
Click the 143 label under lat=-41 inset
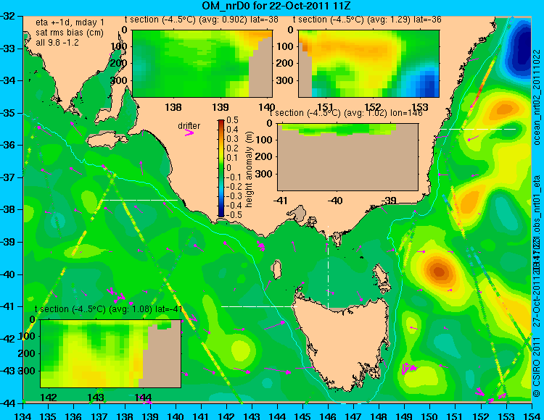pyautogui.click(x=96, y=398)
